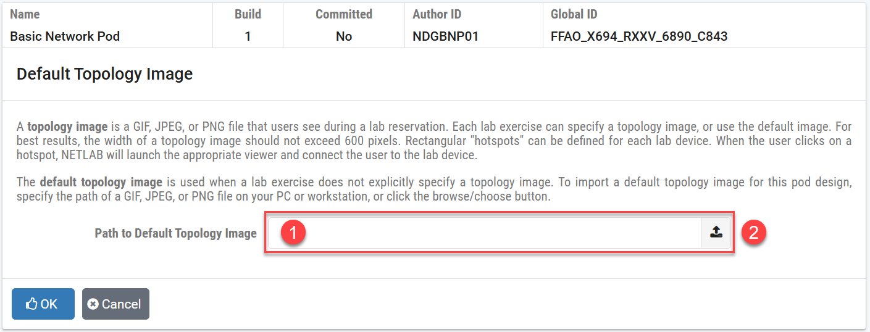This screenshot has width=870, height=332.
Task: Click the X circle icon on Cancel
Action: [93, 304]
